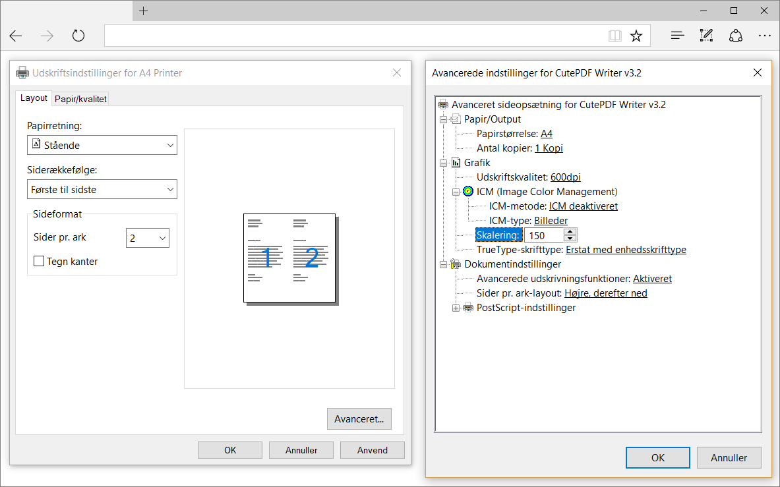
Task: Minimize the browser window
Action: click(x=704, y=11)
